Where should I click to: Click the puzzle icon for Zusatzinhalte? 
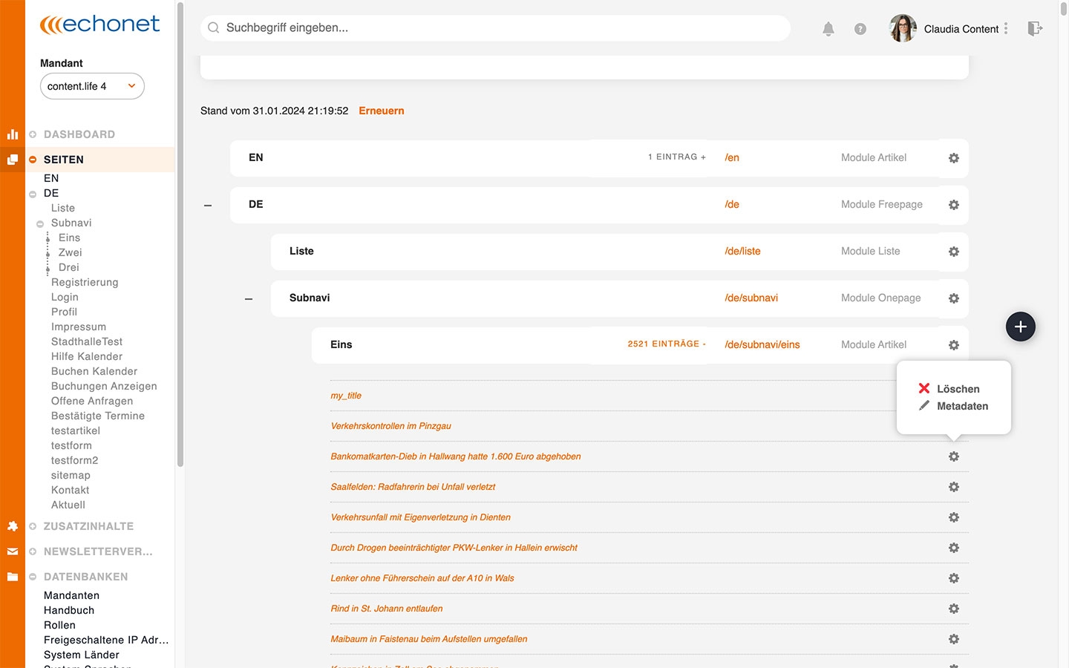coord(13,526)
